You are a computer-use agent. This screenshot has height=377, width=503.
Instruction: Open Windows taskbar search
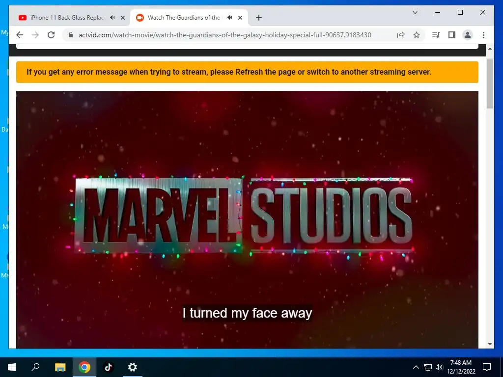(x=35, y=367)
